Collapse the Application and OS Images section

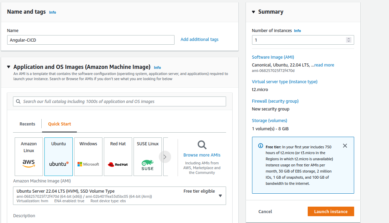(9, 67)
